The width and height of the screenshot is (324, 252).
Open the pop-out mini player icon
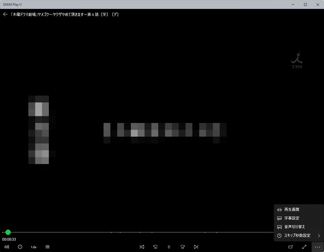click(x=291, y=247)
